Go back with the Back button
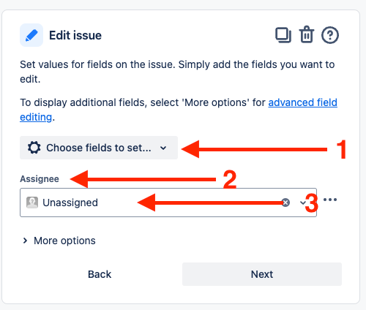 pos(100,274)
